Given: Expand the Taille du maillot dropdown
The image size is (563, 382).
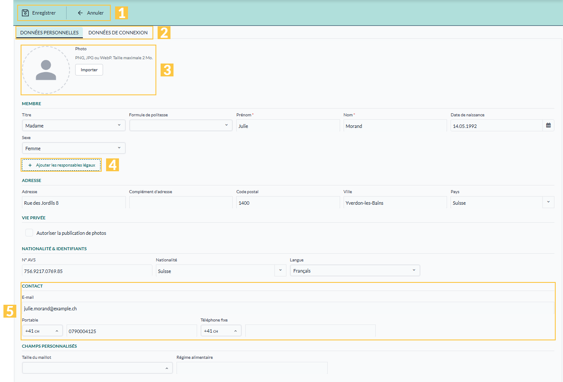Looking at the screenshot, I should pyautogui.click(x=97, y=368).
